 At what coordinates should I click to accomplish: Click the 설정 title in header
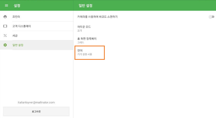click(x=17, y=5)
